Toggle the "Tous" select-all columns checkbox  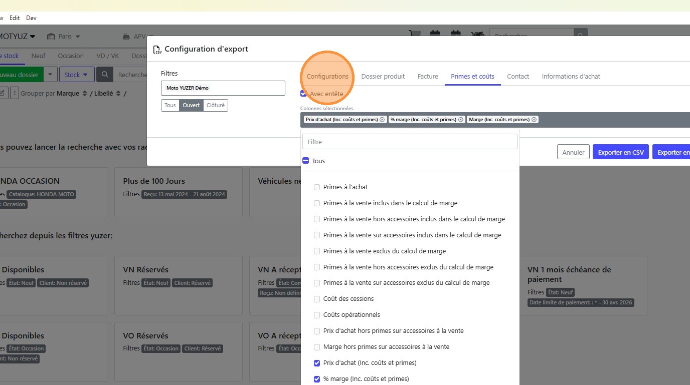(x=305, y=161)
